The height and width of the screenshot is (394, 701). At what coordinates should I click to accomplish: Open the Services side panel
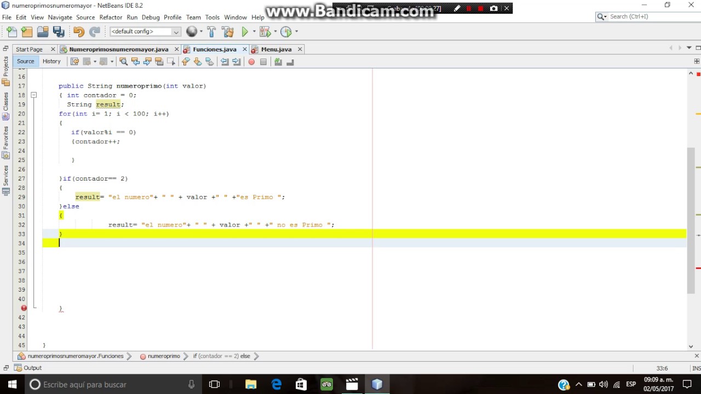(x=6, y=180)
